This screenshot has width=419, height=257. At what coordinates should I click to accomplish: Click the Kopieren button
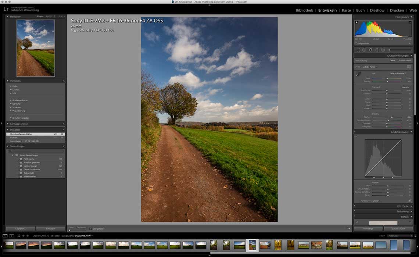[x=21, y=229]
